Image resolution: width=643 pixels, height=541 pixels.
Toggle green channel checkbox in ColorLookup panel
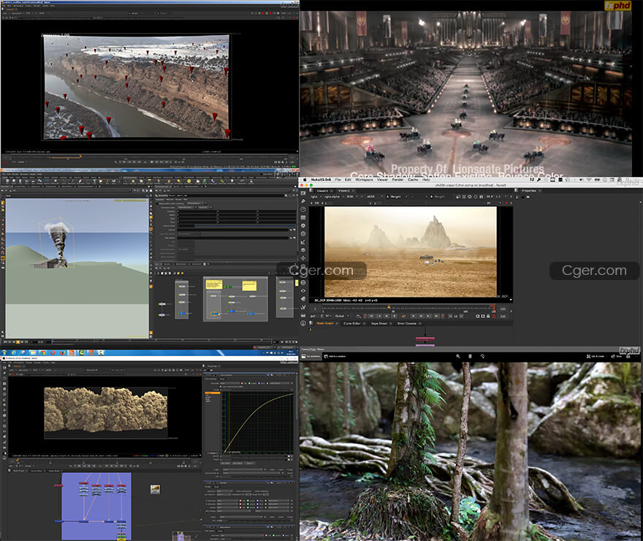pos(249,383)
